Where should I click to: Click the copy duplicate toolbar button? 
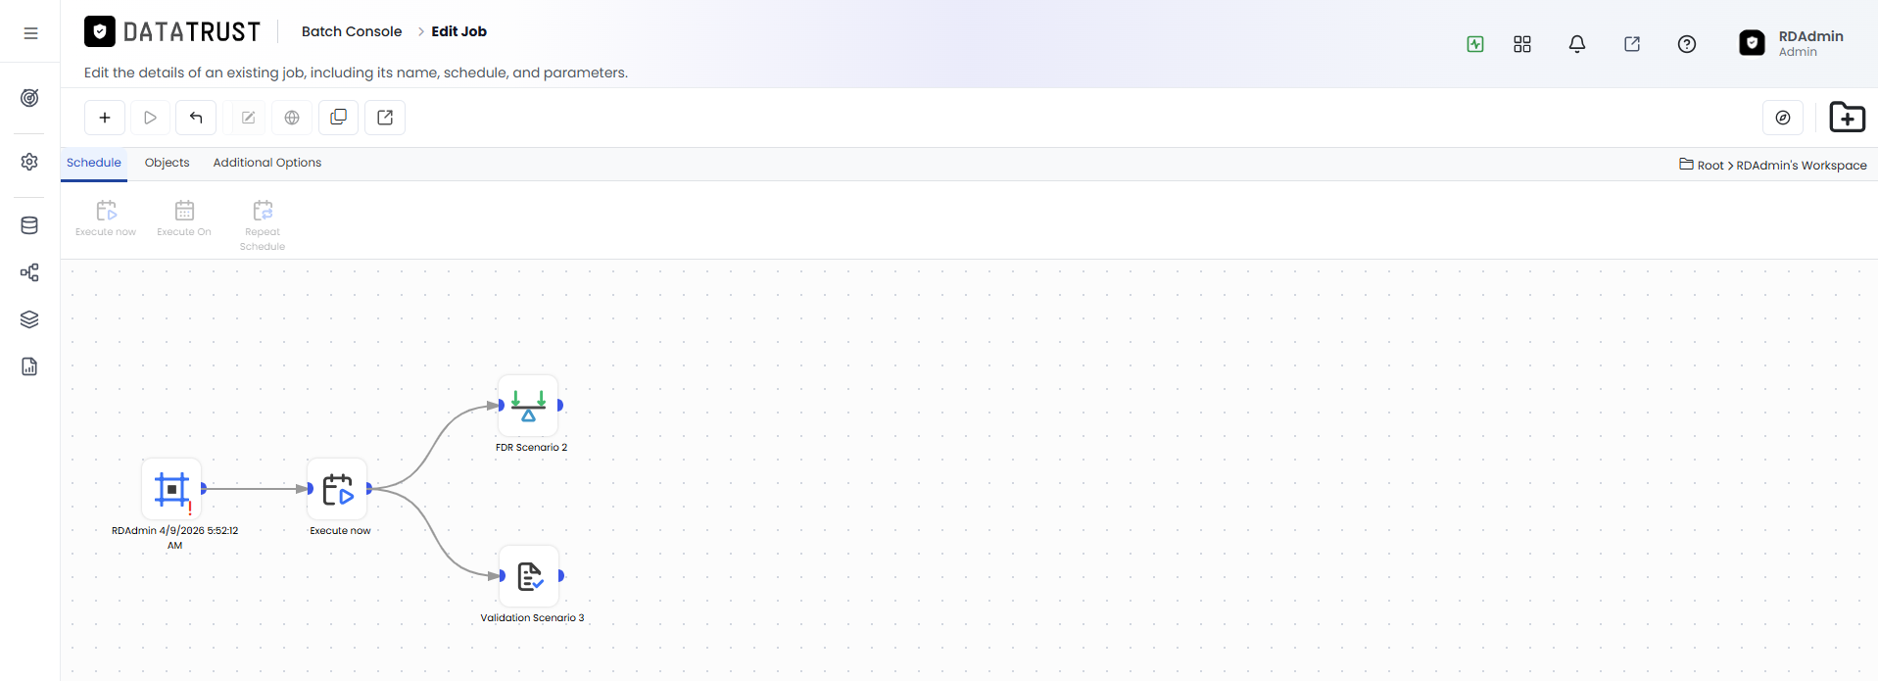click(x=339, y=118)
